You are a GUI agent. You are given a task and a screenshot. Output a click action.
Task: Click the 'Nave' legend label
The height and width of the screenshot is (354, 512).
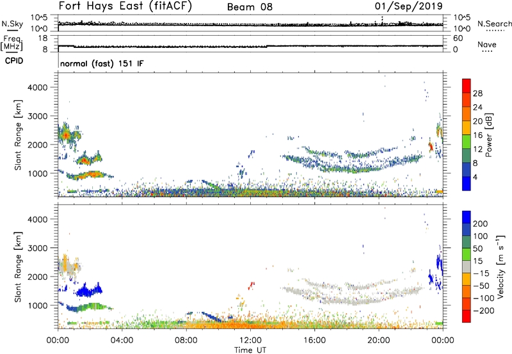point(487,44)
